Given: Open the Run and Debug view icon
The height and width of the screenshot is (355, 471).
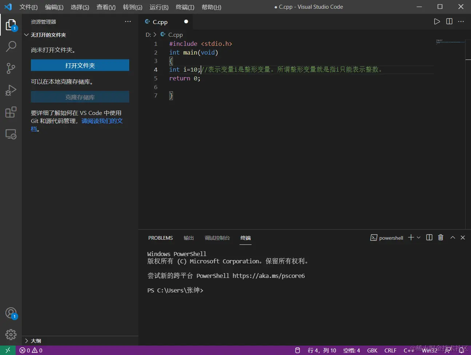Looking at the screenshot, I should [11, 90].
